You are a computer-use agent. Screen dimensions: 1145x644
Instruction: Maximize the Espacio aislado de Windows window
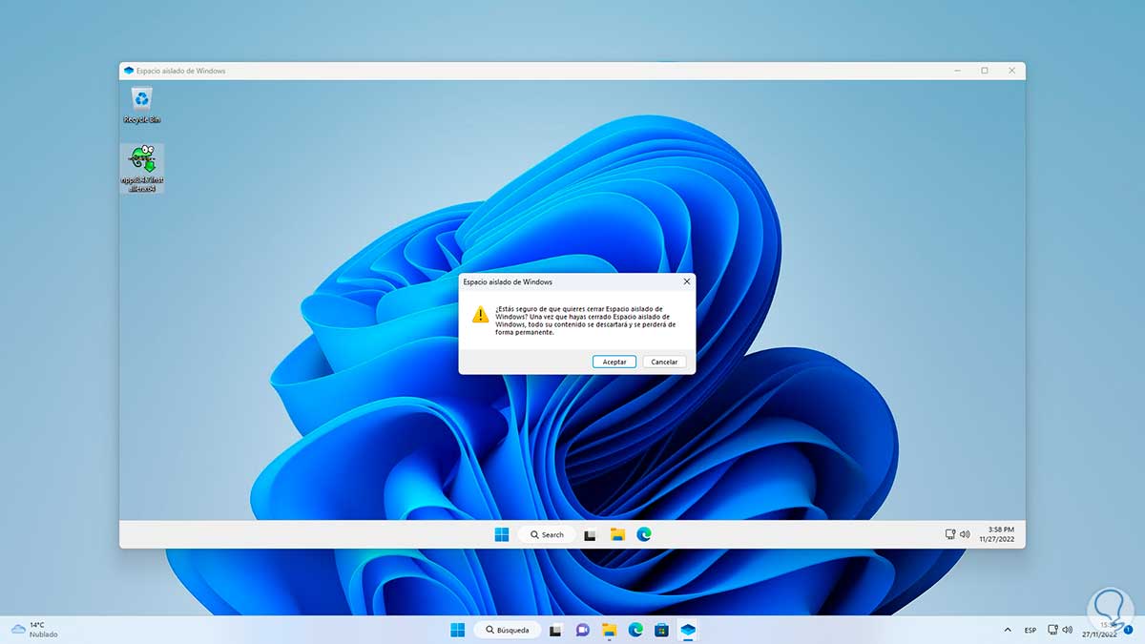(985, 71)
